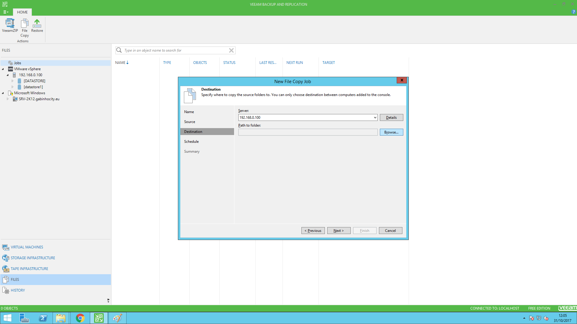The image size is (577, 324).
Task: Switch to Veeam taskbar icon
Action: tap(99, 318)
